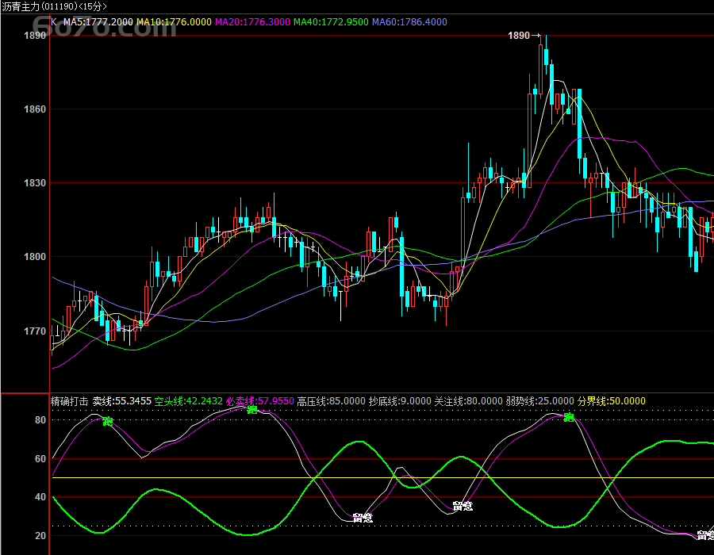The image size is (714, 555).
Task: Select the green 空头线 indicator label
Action: 188,401
